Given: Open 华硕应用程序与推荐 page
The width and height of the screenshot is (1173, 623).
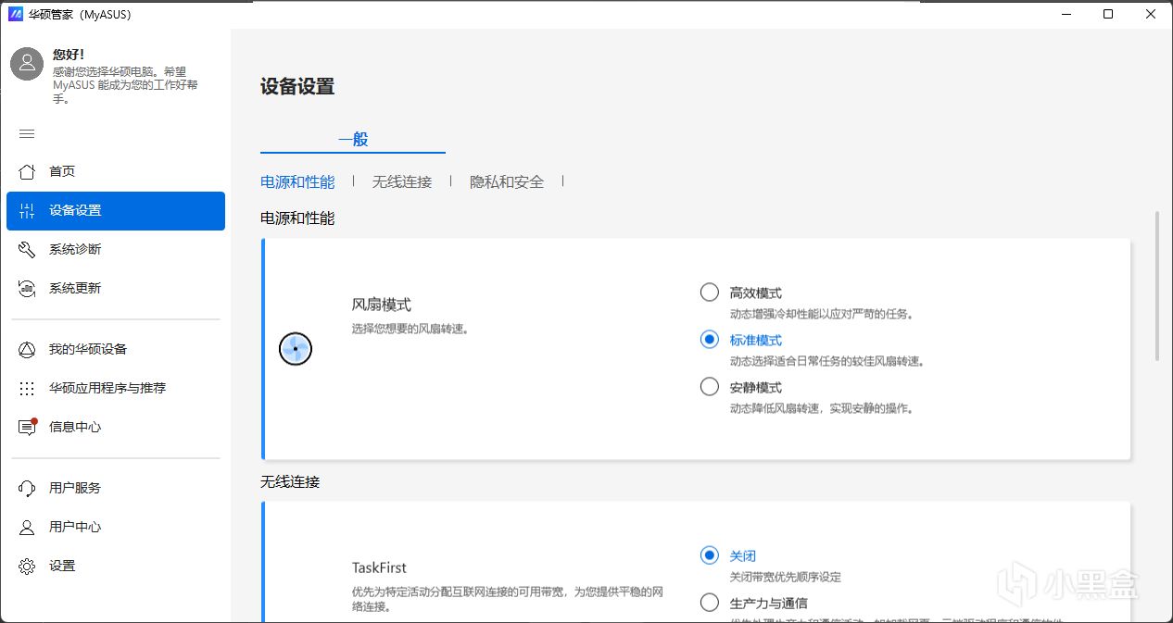Looking at the screenshot, I should [x=116, y=389].
